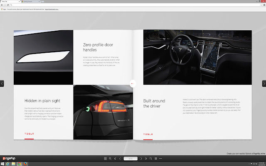
Task: Click the network tray icon
Action: (x=254, y=164)
